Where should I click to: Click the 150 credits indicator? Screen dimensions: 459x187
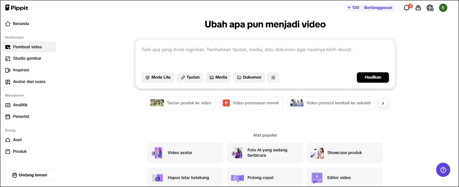coord(353,8)
